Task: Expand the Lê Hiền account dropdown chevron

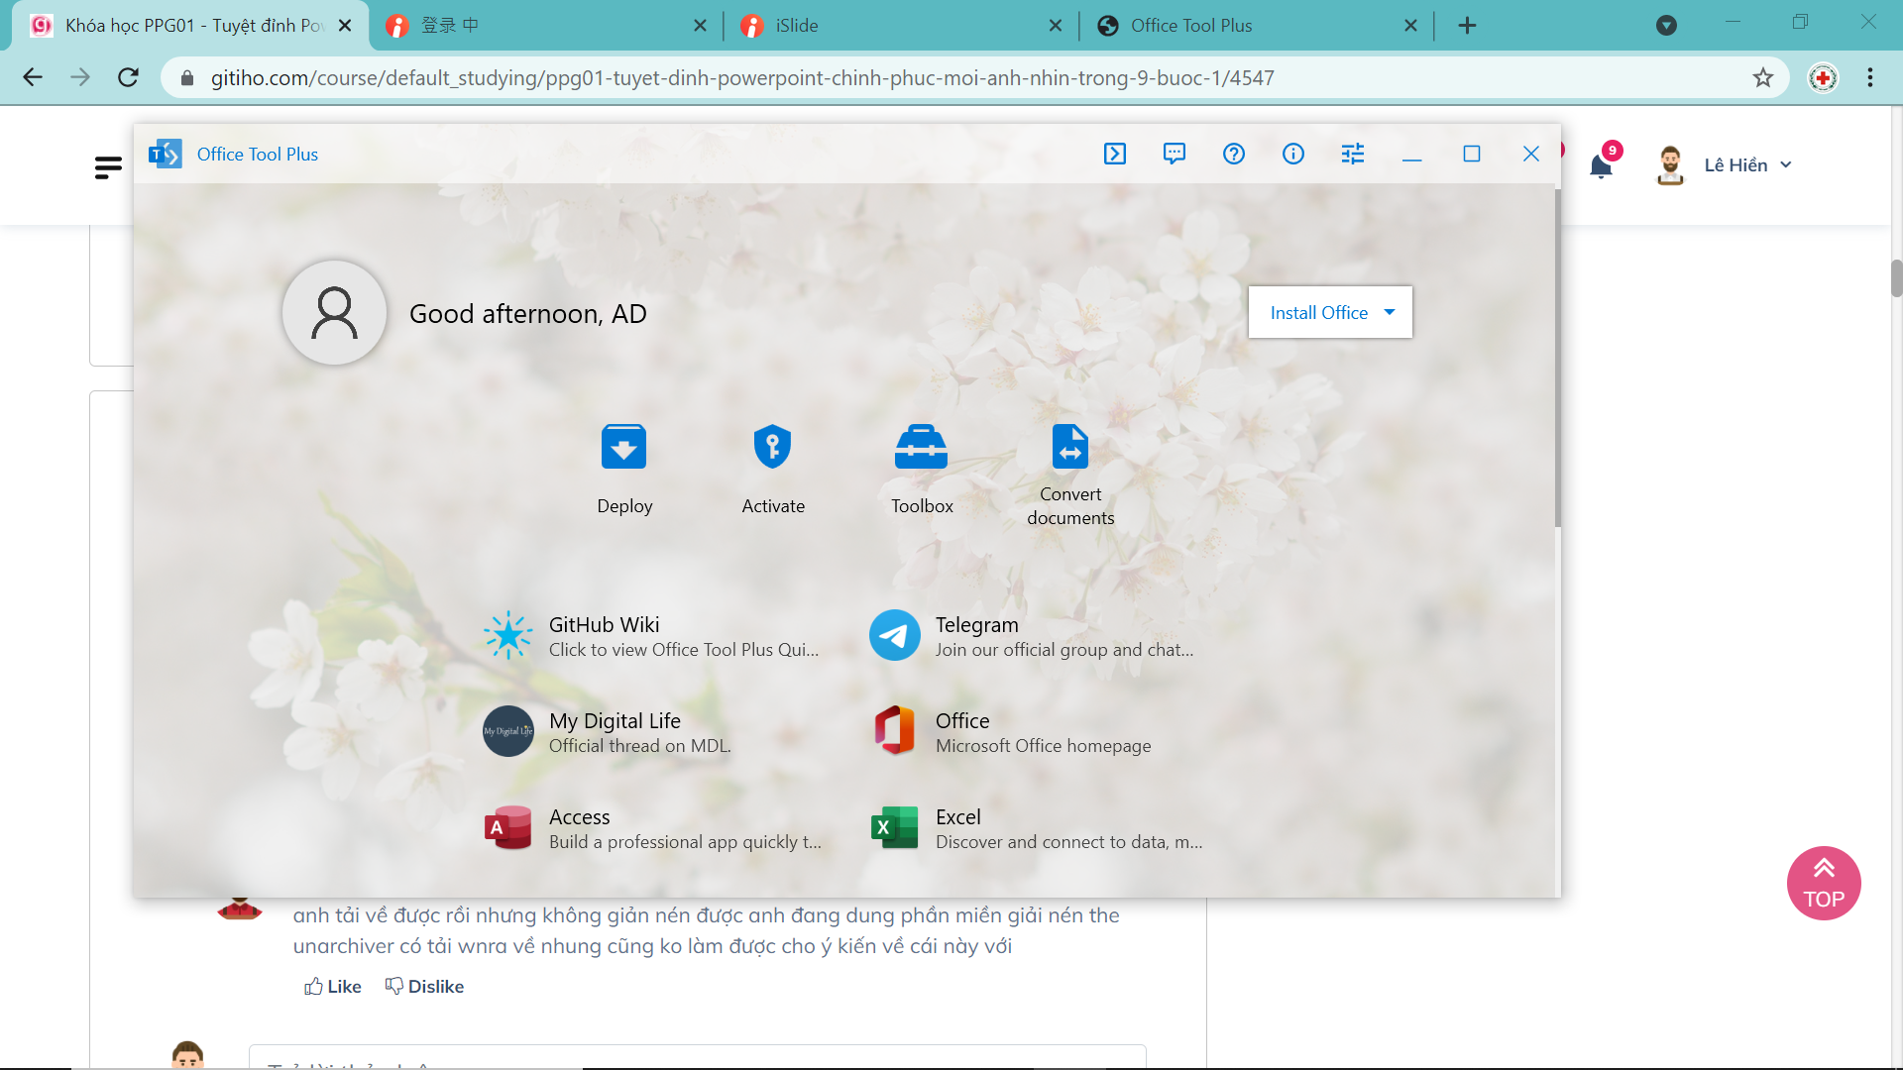Action: [1786, 165]
